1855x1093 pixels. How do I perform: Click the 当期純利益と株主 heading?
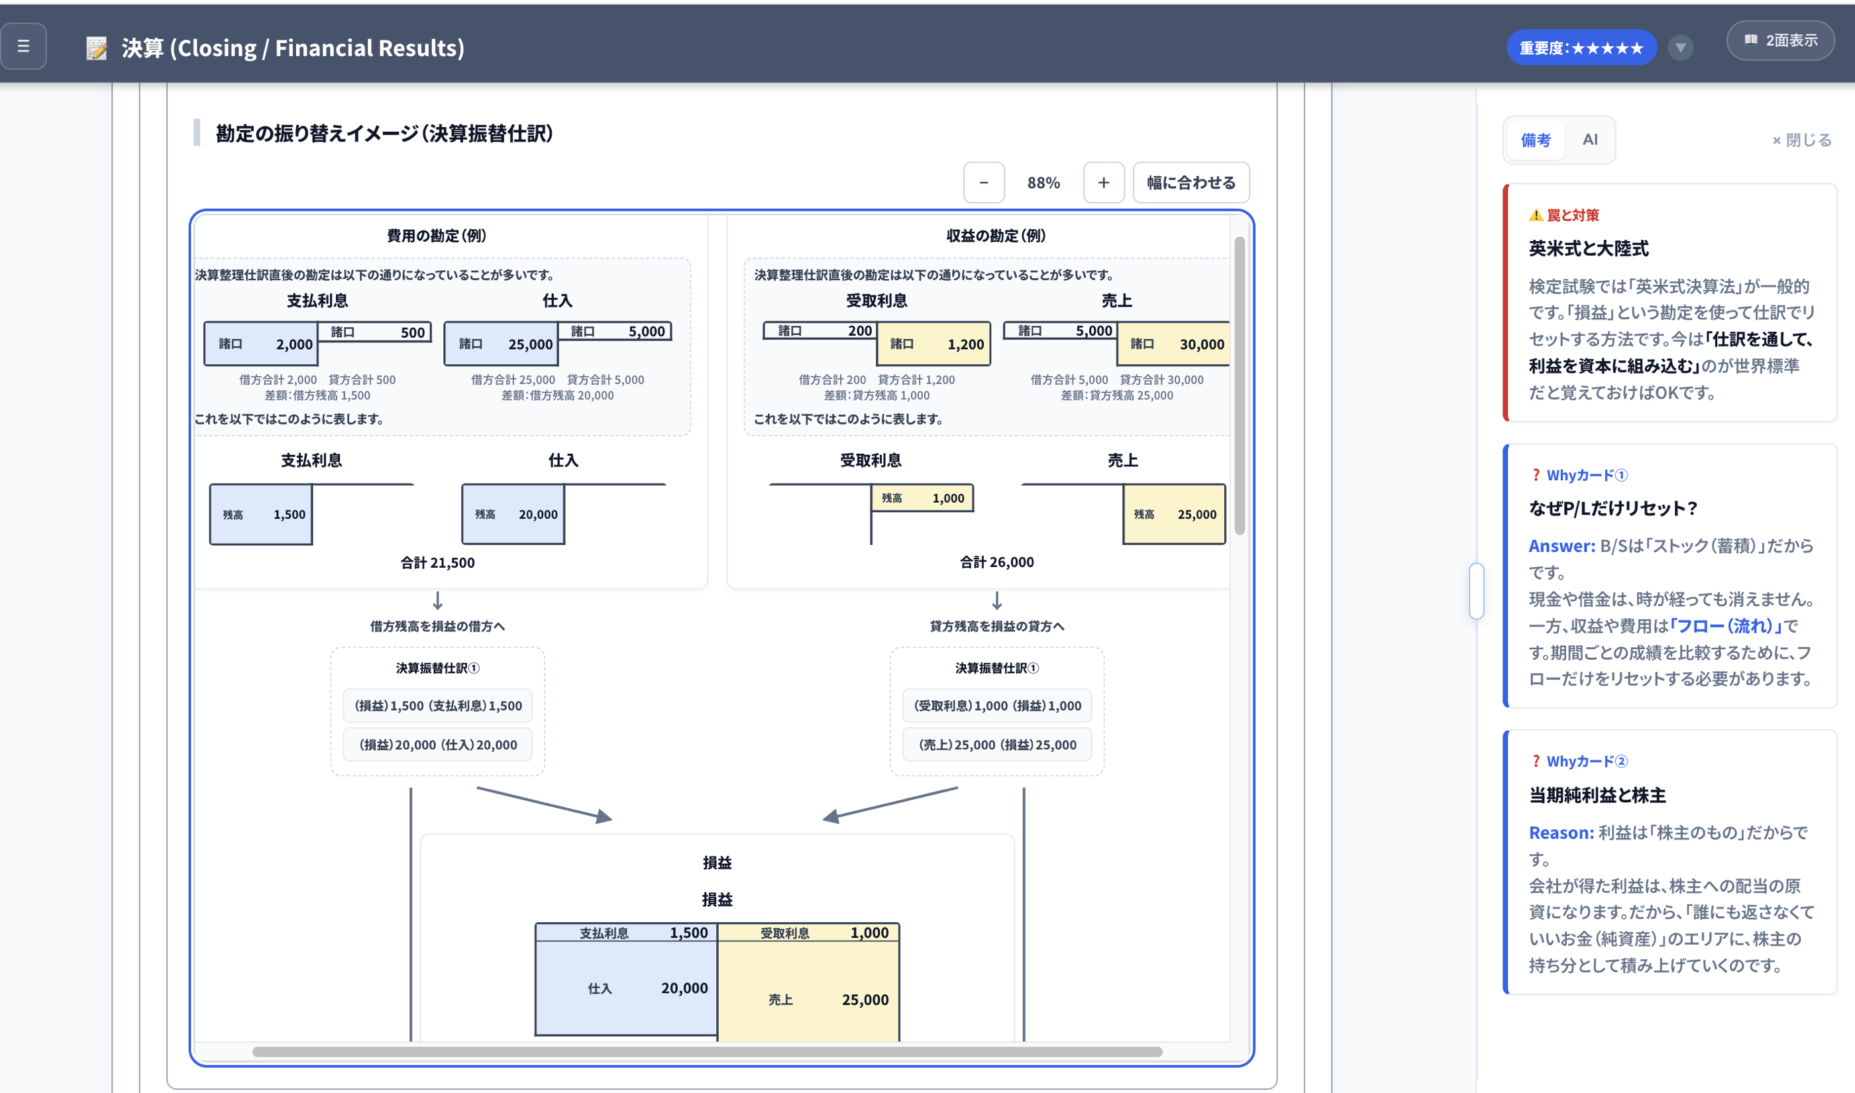(x=1597, y=796)
